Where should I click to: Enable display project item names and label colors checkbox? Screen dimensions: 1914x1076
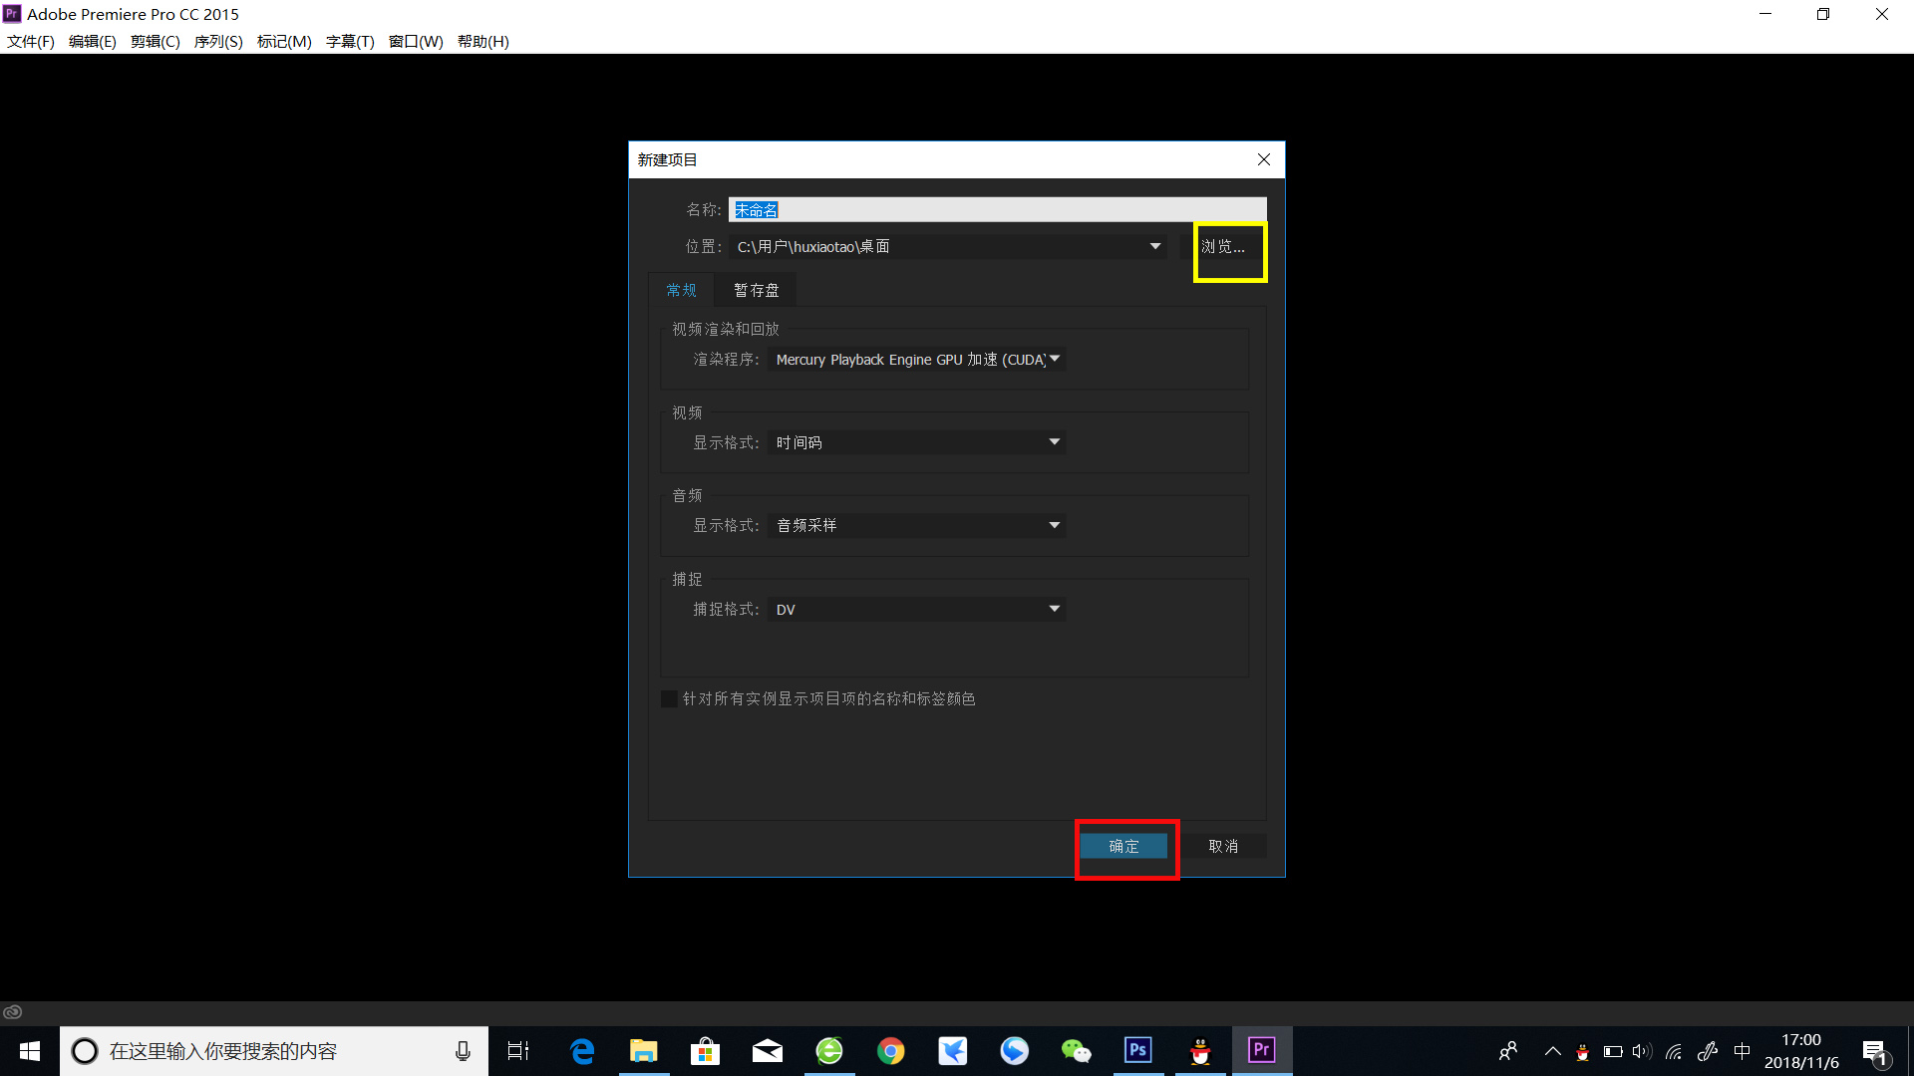pos(670,699)
